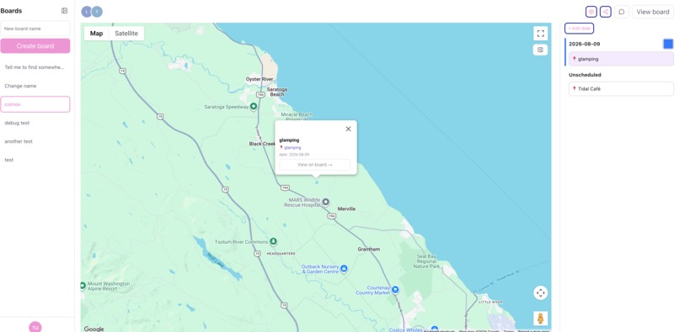679x332 pixels.
Task: Open the 'debug test' board
Action: click(35, 123)
